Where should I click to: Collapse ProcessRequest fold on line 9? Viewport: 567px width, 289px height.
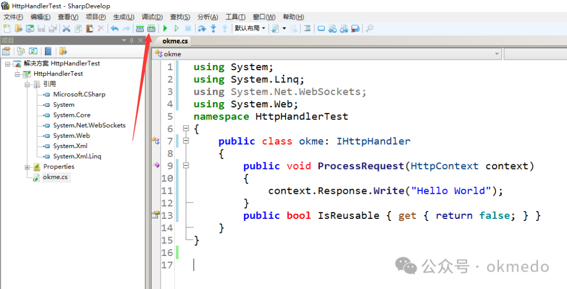pos(186,166)
